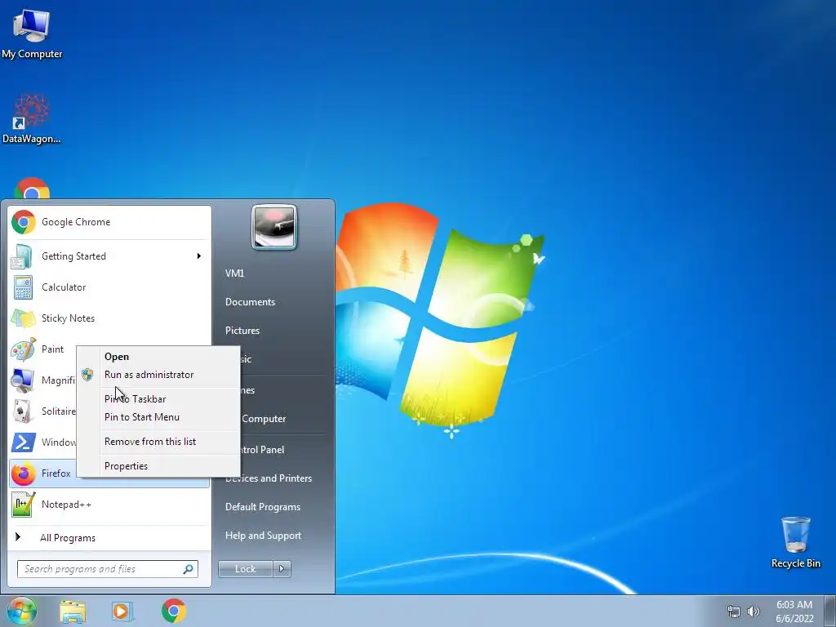Open the DataWagon desktop shortcut
Screen dimensions: 836x627
click(x=32, y=118)
